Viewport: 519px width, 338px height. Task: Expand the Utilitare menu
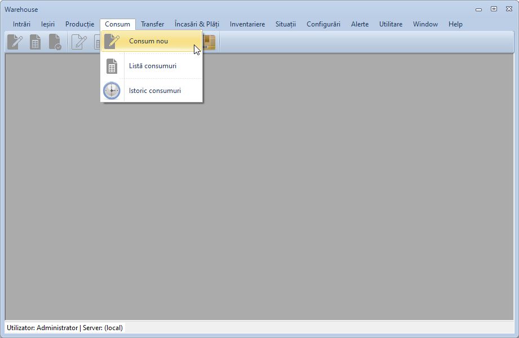click(391, 24)
